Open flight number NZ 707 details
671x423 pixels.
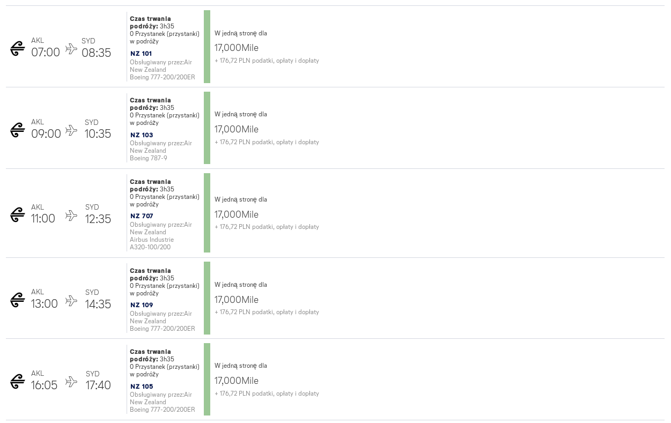pyautogui.click(x=142, y=216)
